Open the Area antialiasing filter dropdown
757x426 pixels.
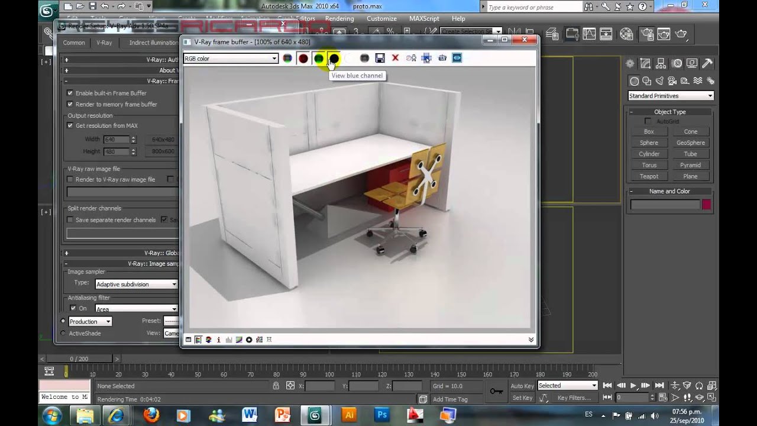(x=137, y=308)
